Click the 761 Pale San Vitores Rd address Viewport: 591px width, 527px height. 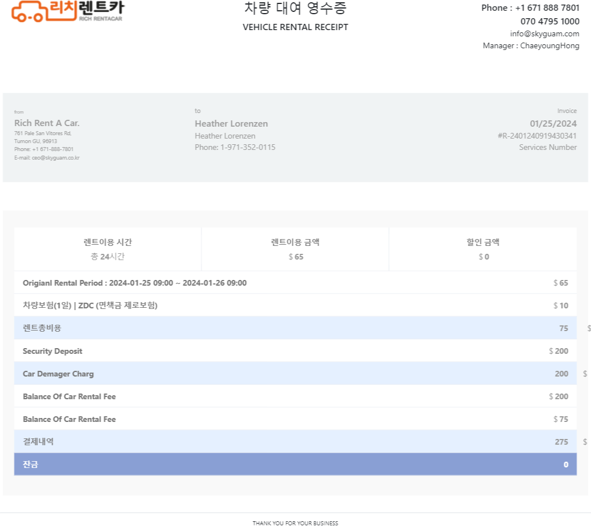(x=43, y=133)
